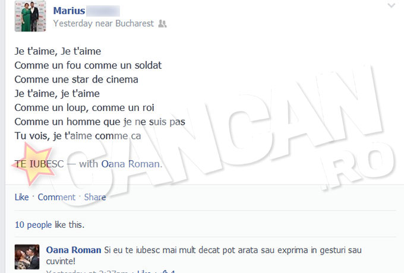Share the Je t'aime post
This screenshot has width=404, height=273.
point(95,197)
